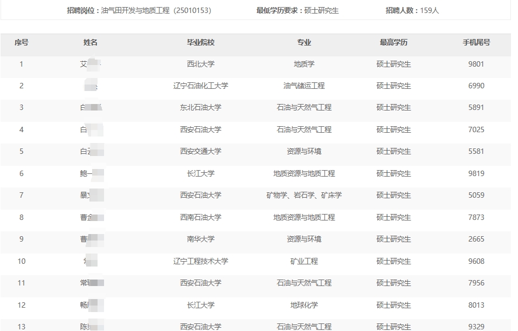Viewport: 518px width, 331px height.
Task: Click the 姓名 column header
Action: click(x=90, y=42)
